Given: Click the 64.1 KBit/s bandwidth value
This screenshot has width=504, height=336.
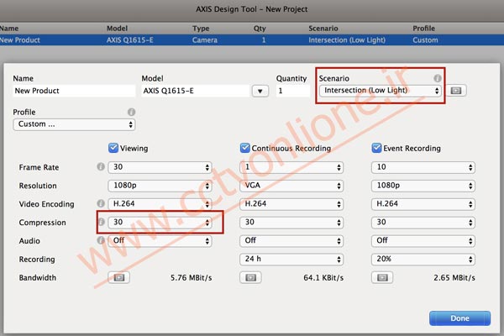Looking at the screenshot, I should [323, 277].
